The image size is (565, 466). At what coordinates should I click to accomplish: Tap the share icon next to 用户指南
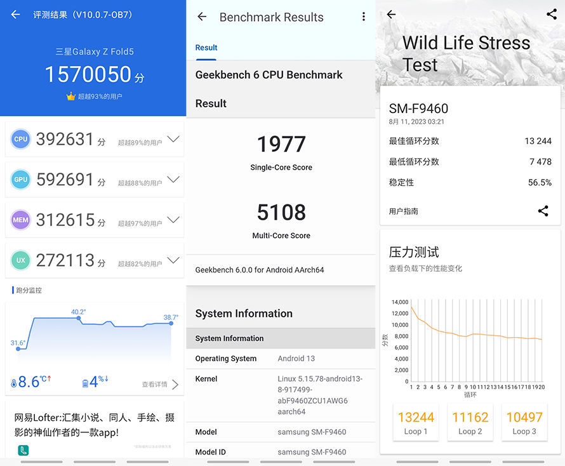point(543,211)
